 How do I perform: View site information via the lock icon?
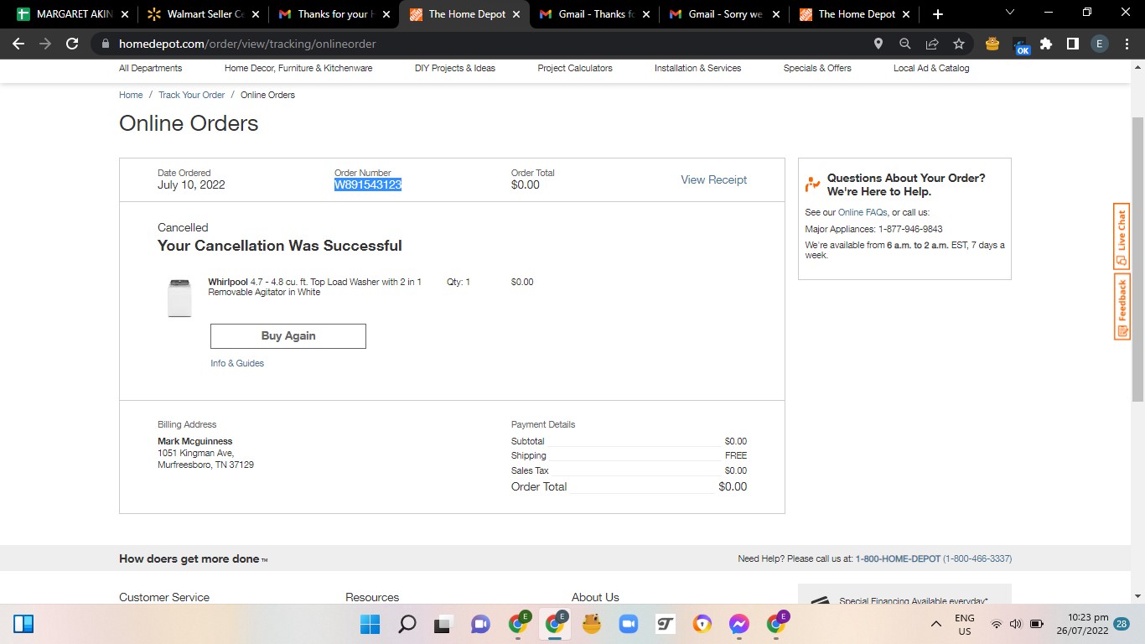(x=106, y=44)
